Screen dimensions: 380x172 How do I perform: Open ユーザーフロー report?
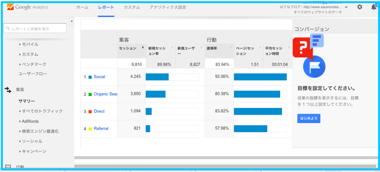point(33,74)
